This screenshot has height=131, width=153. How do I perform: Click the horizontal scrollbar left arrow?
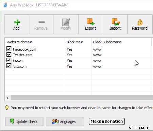[x=8, y=98]
